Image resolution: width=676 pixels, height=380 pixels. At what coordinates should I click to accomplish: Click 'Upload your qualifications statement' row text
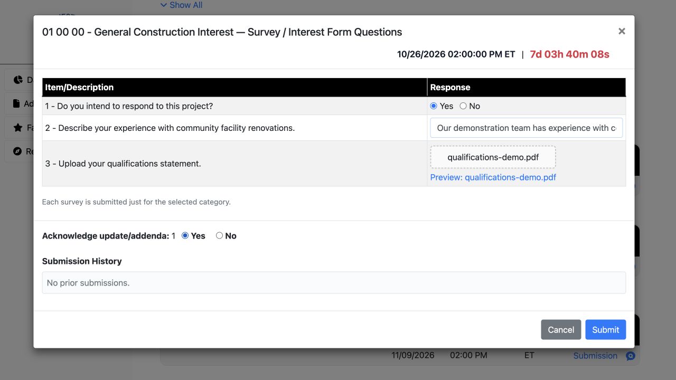123,164
